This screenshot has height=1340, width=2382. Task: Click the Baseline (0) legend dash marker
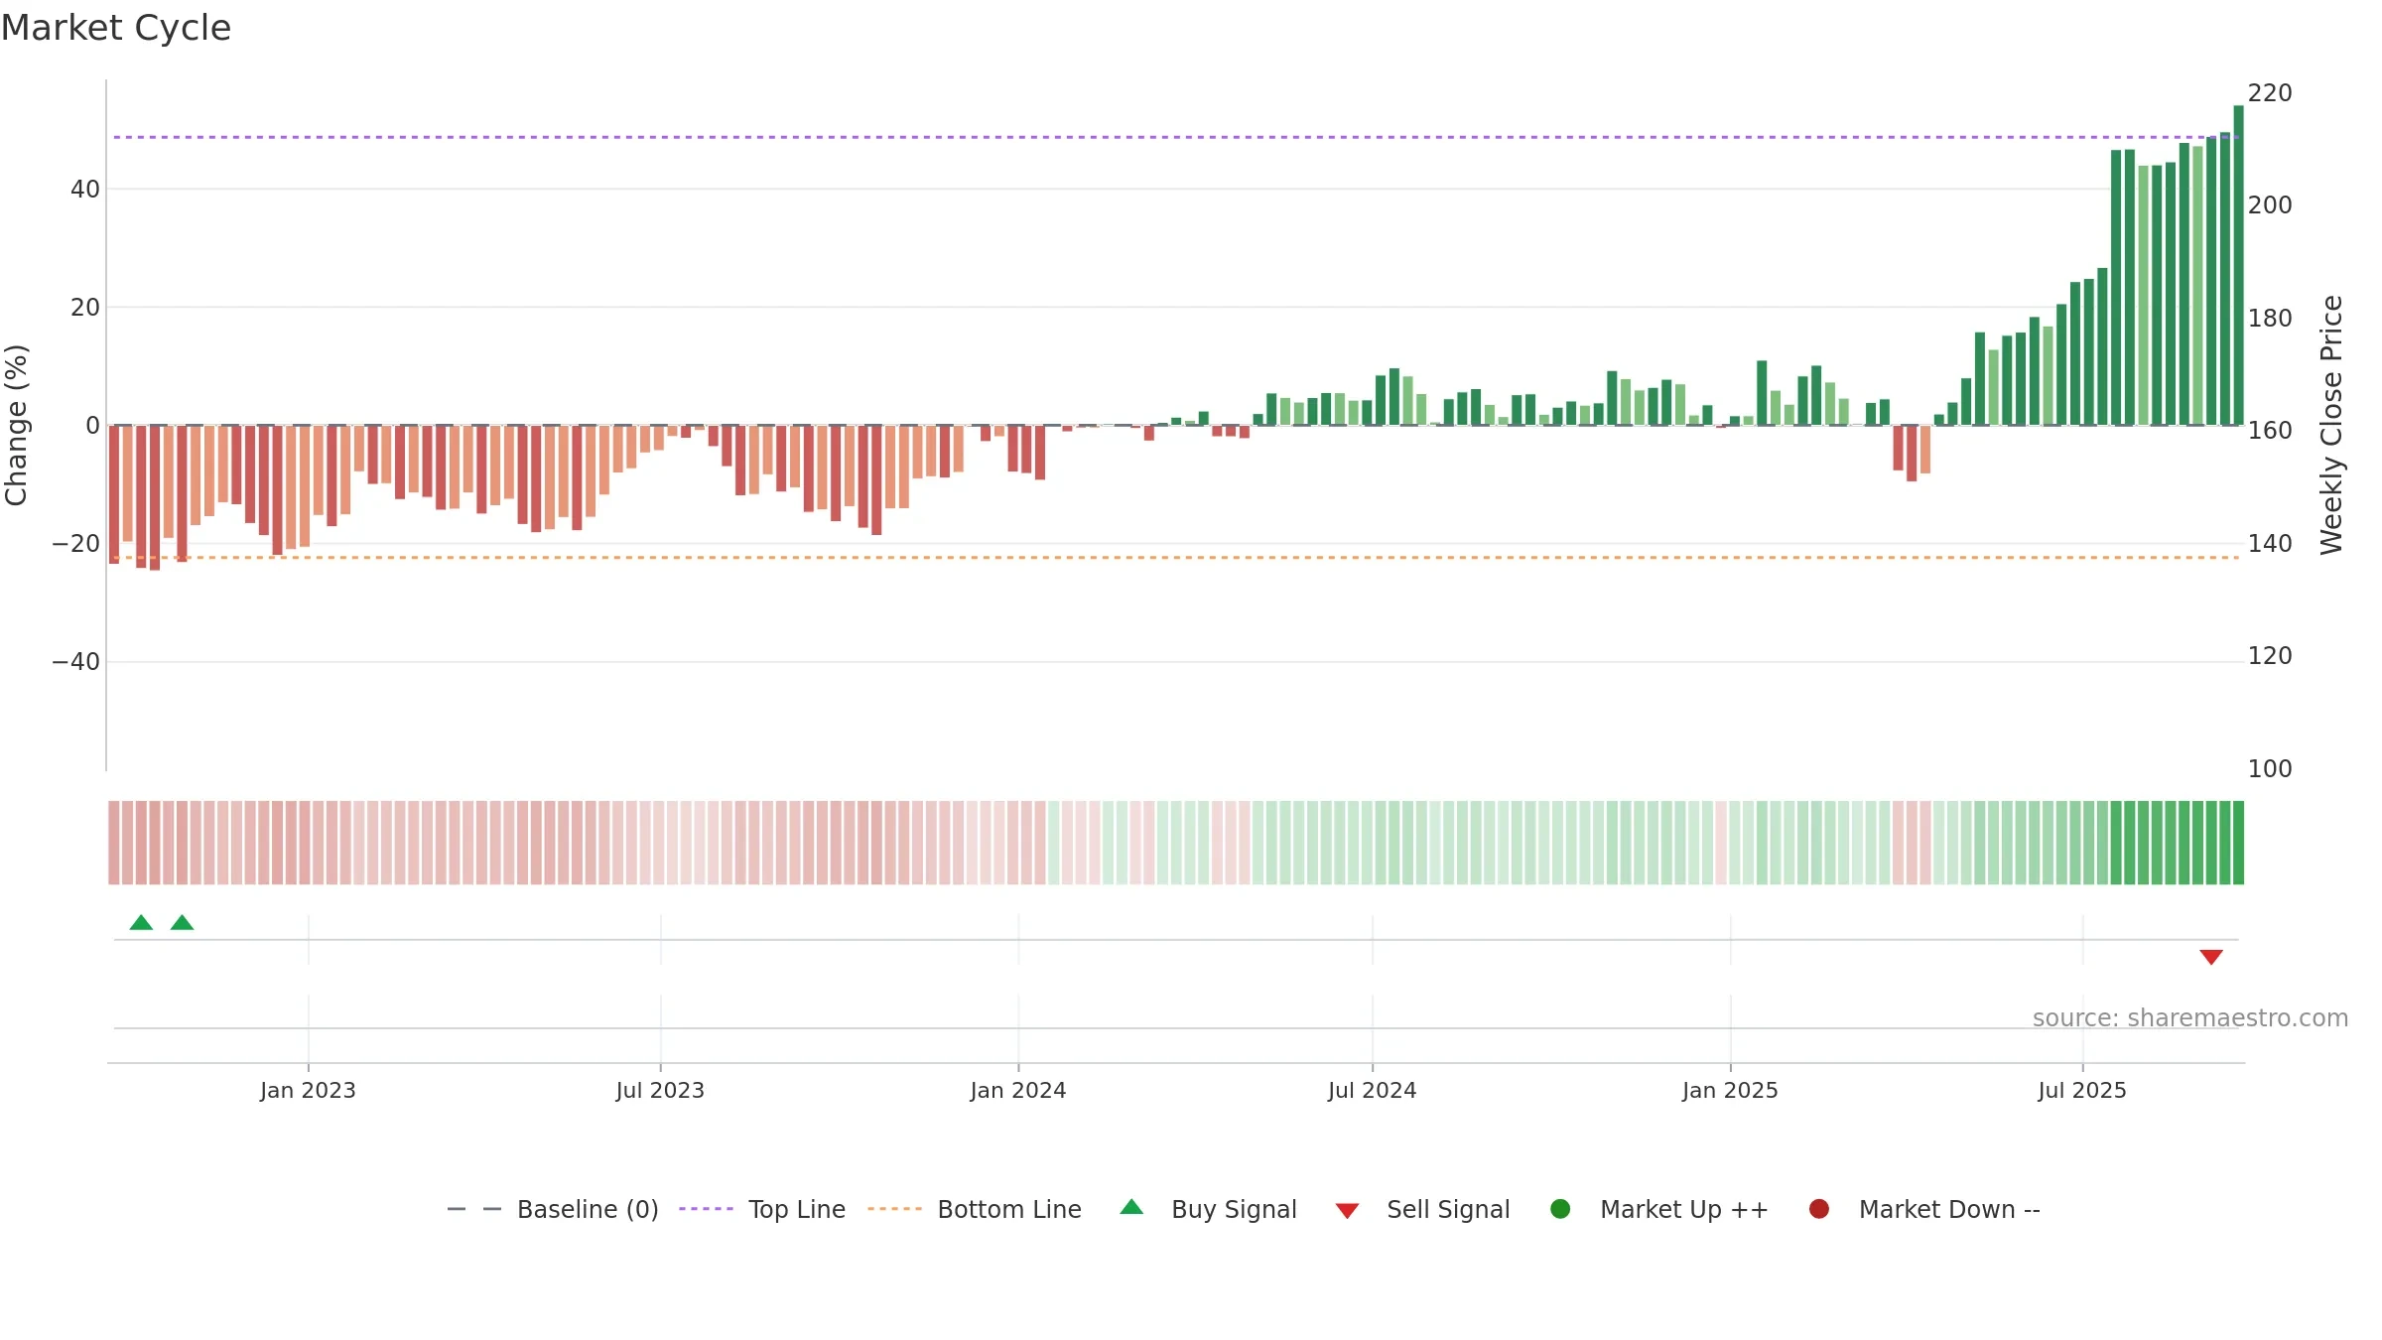474,1209
